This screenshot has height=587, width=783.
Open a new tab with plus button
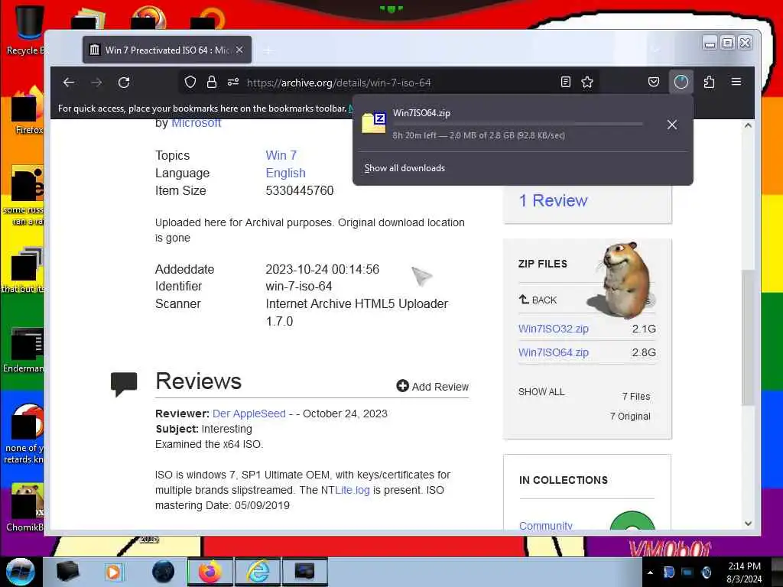(x=268, y=50)
